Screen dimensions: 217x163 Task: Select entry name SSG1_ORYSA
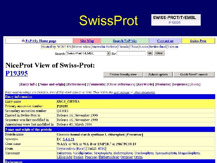pyautogui.click(x=68, y=102)
